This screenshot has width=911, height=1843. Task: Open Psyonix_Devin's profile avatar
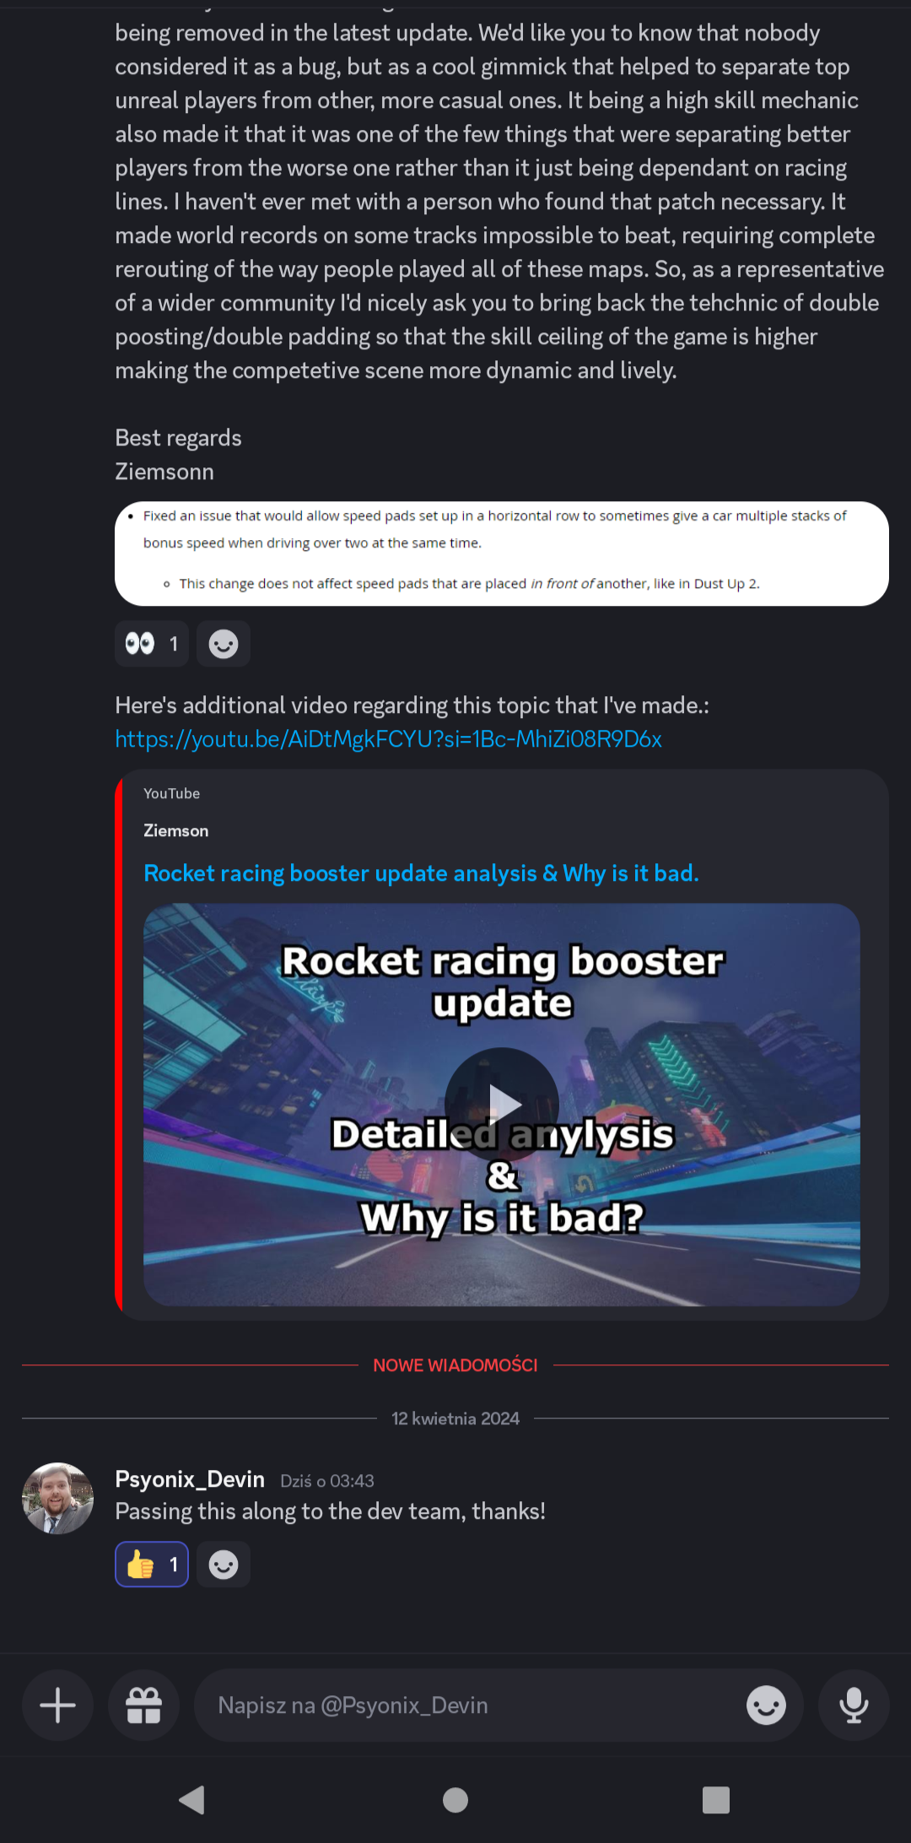click(57, 1498)
